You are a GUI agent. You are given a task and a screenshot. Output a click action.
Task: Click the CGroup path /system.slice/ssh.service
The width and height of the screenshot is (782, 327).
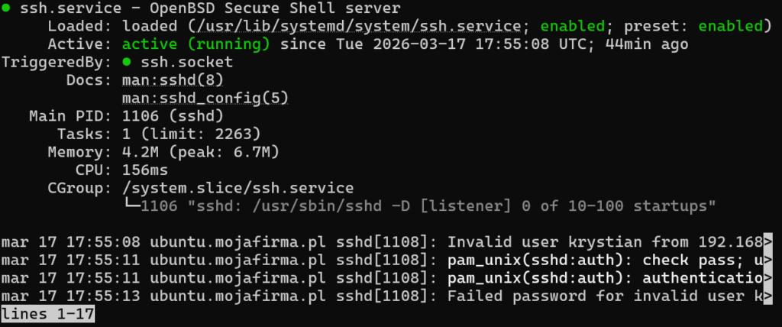(238, 187)
